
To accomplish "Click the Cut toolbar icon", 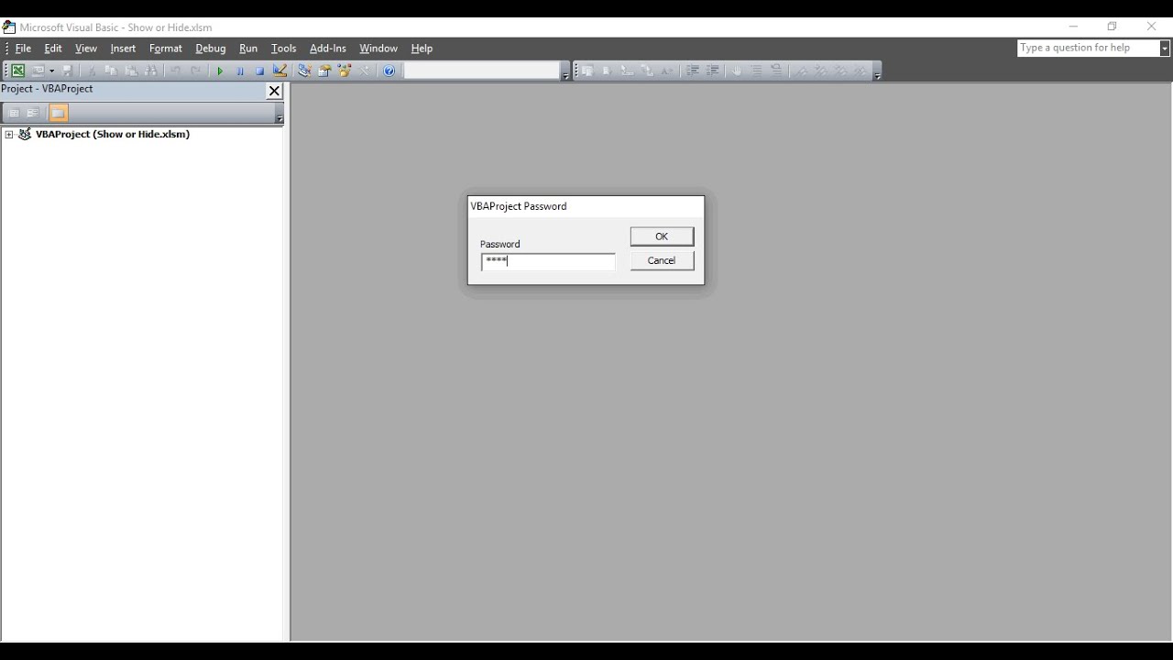I will 91,71.
